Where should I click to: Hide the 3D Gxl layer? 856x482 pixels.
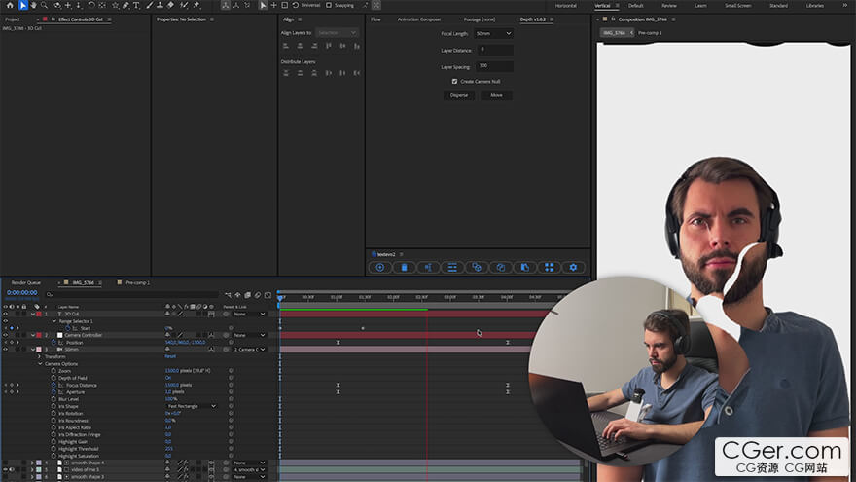tap(5, 315)
